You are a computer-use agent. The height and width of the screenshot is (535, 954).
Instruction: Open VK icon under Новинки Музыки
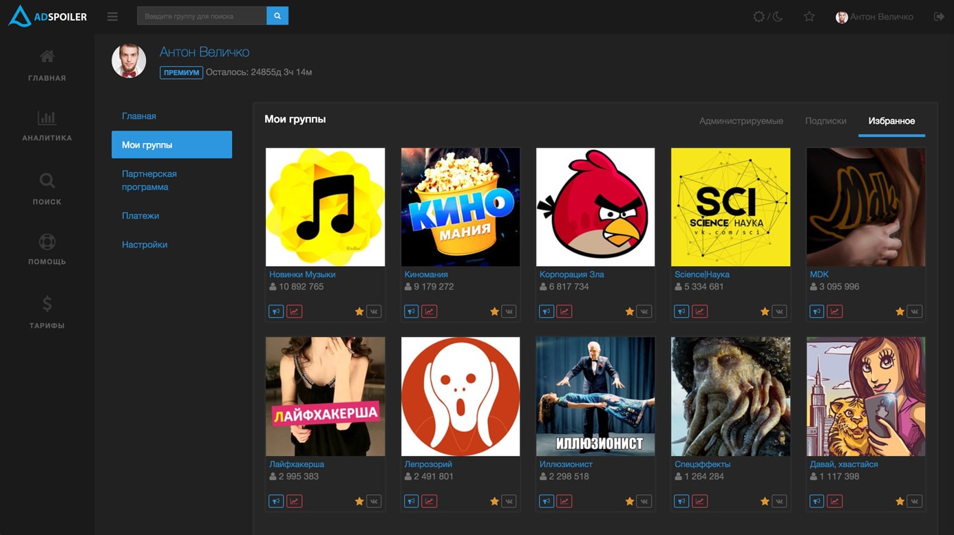[x=374, y=312]
